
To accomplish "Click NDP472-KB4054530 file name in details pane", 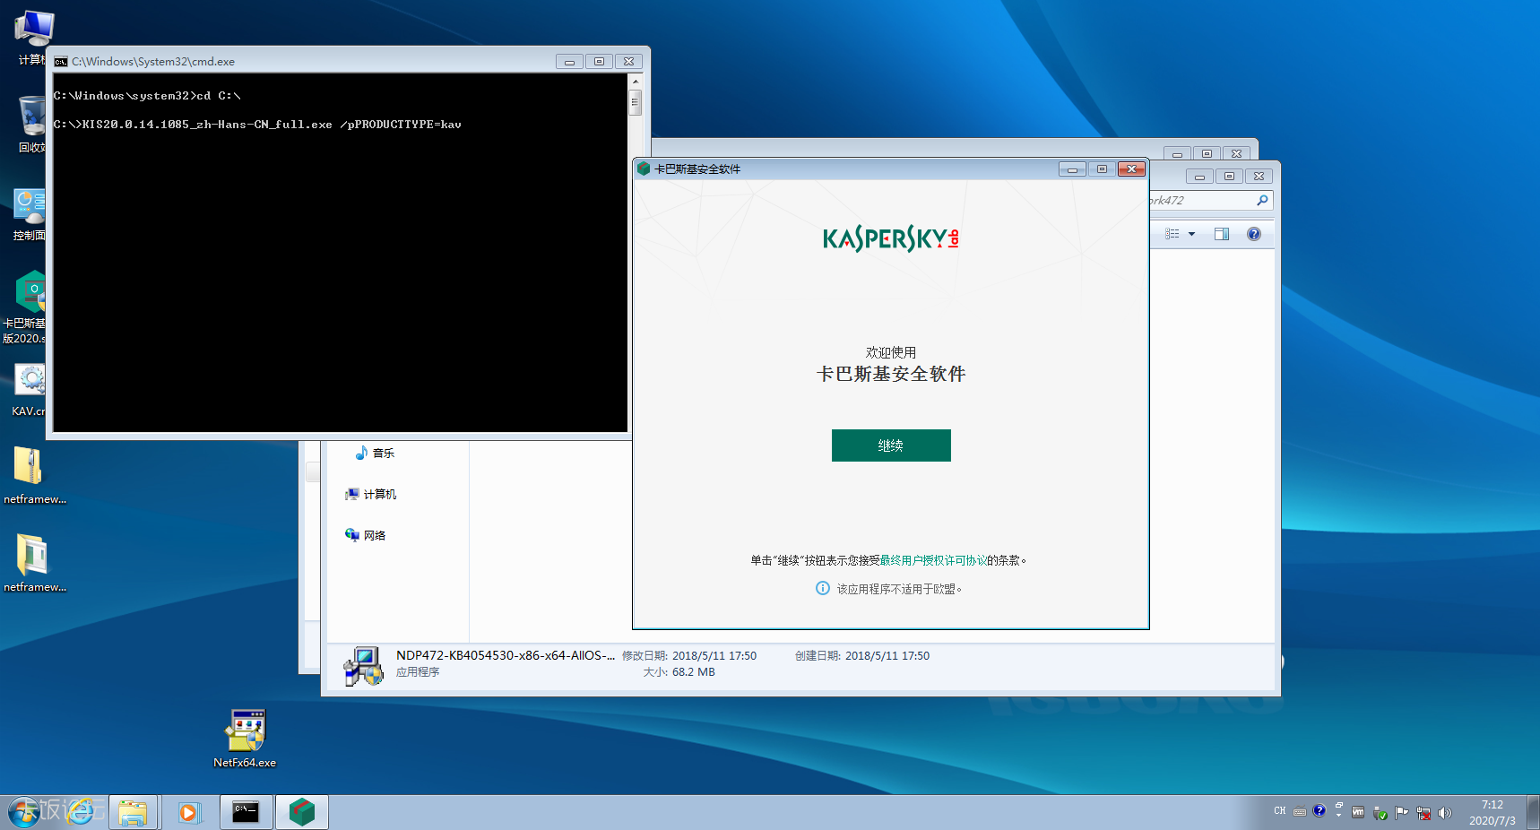I will [506, 655].
